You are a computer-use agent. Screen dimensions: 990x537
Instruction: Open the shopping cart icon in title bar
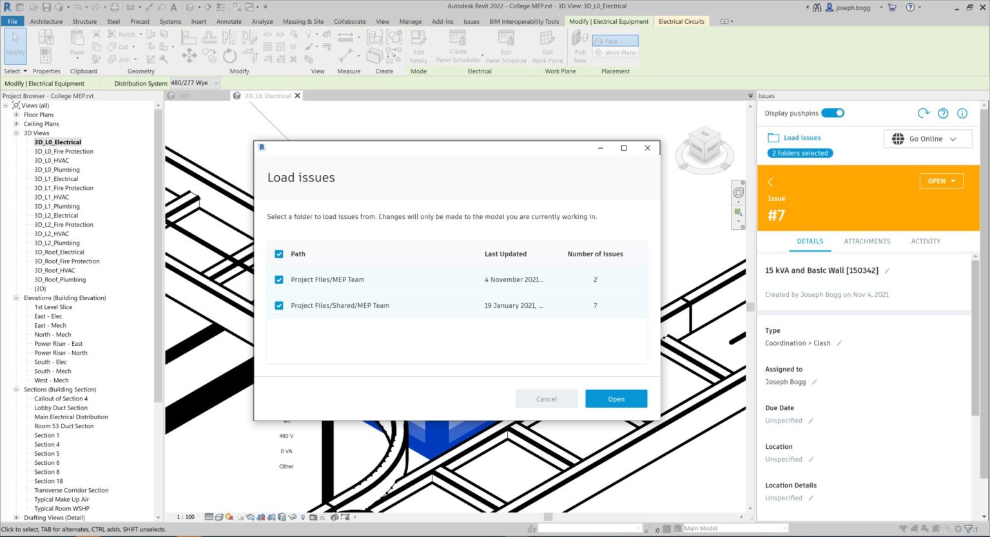click(892, 7)
